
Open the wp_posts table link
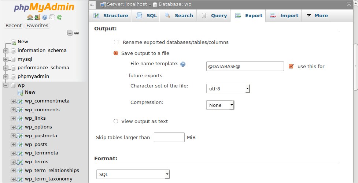pyautogui.click(x=36, y=144)
